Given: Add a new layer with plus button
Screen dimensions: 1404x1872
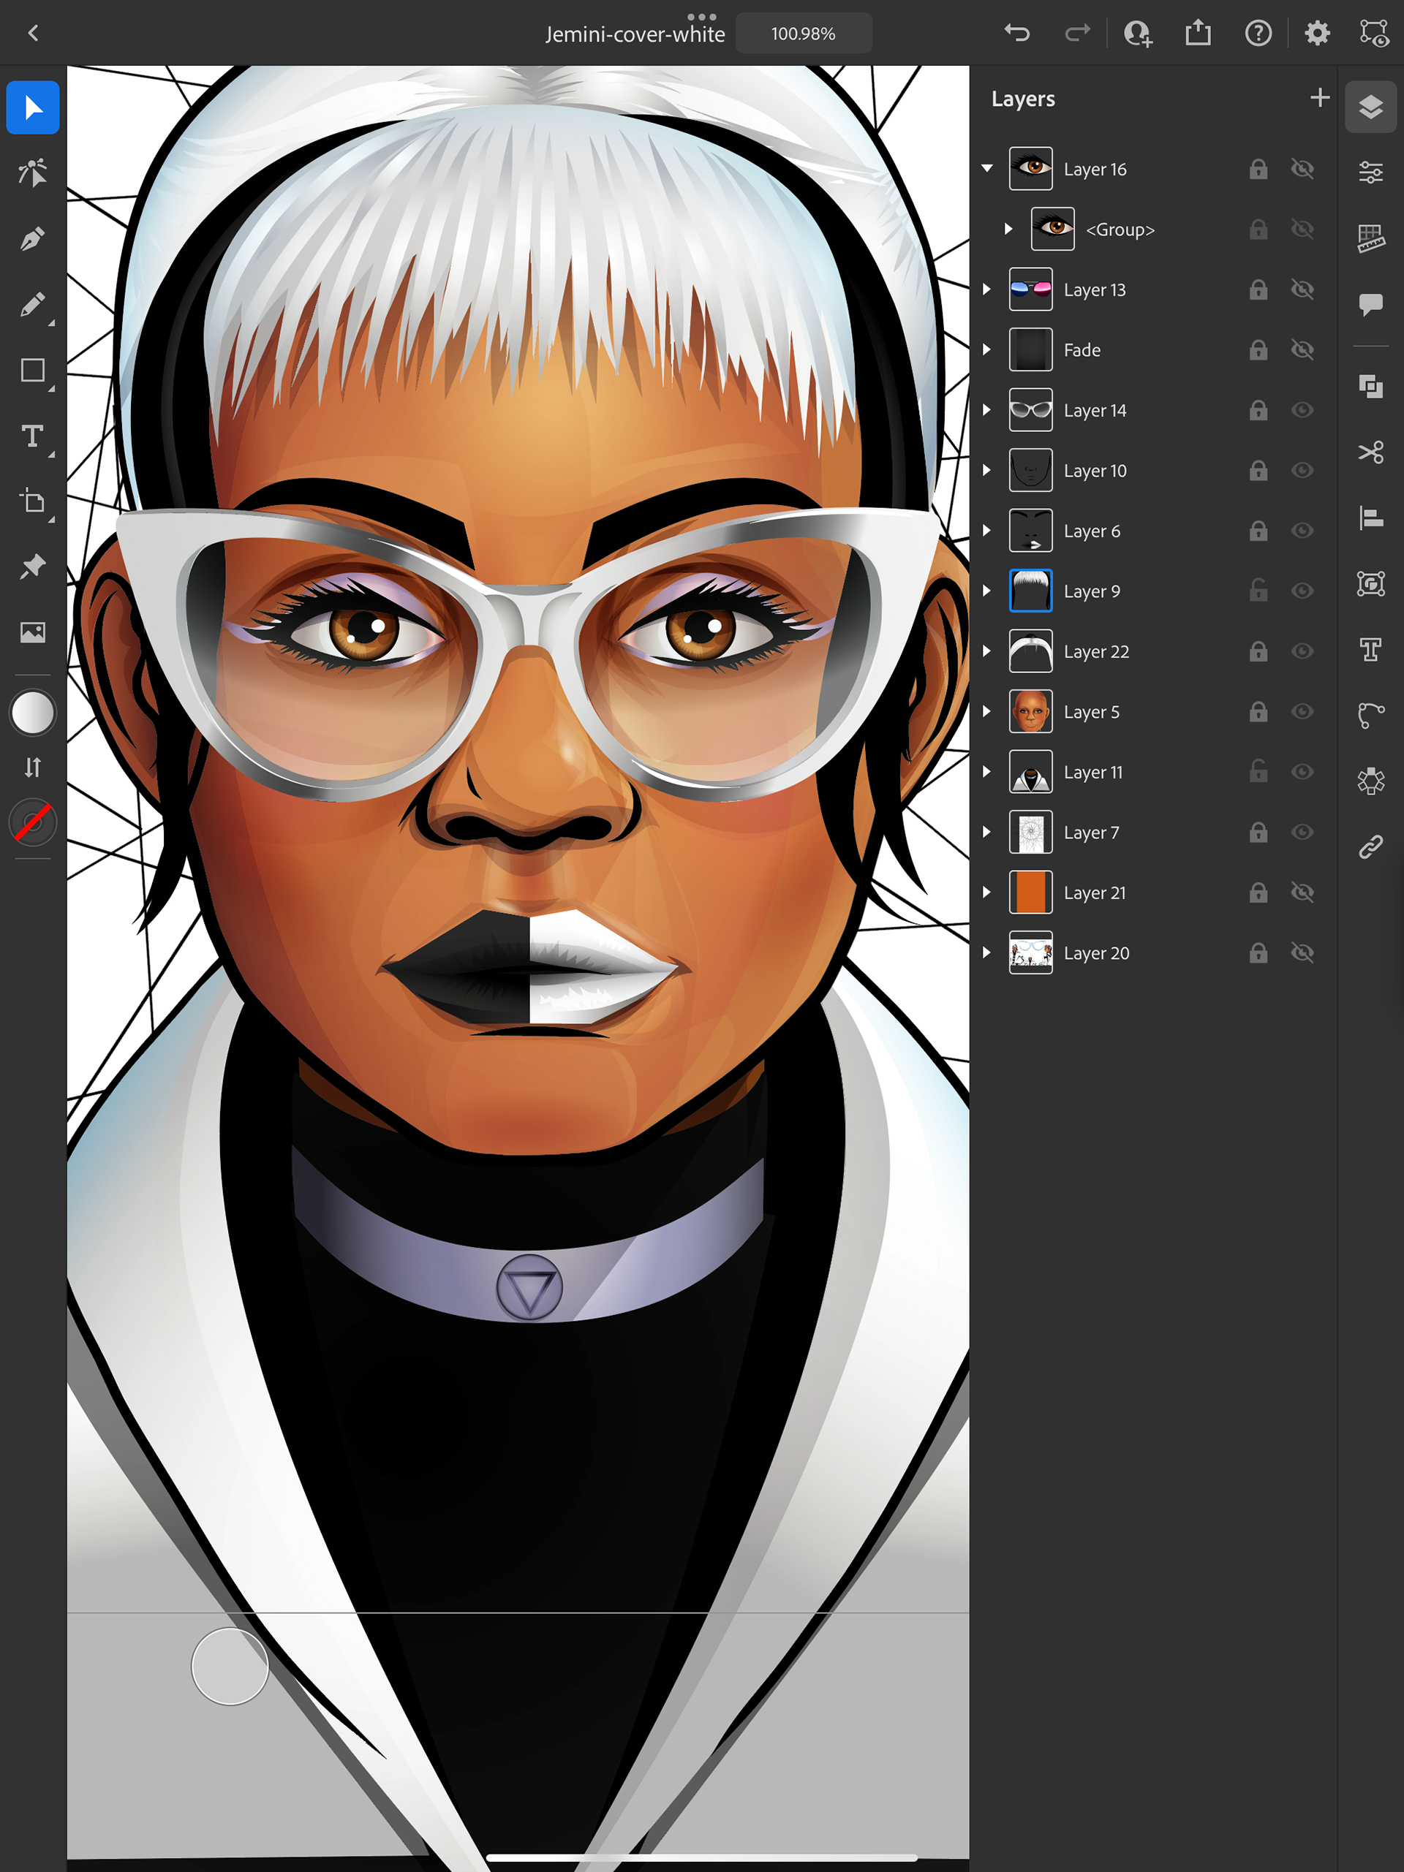Looking at the screenshot, I should coord(1318,98).
